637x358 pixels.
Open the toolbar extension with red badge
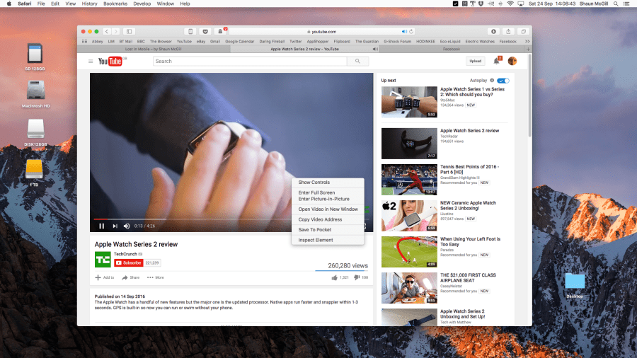[220, 32]
